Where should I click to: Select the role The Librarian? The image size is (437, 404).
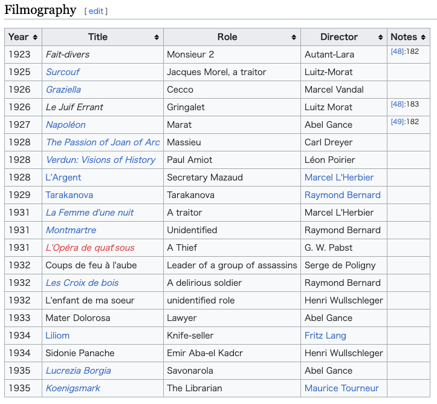(x=195, y=388)
